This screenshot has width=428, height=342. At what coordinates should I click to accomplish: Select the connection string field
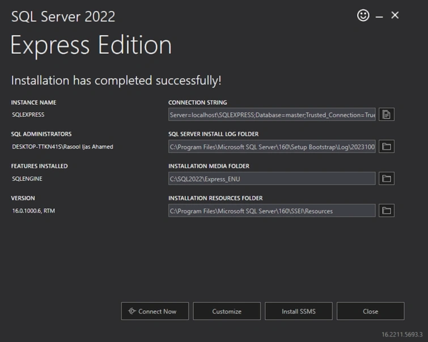272,115
